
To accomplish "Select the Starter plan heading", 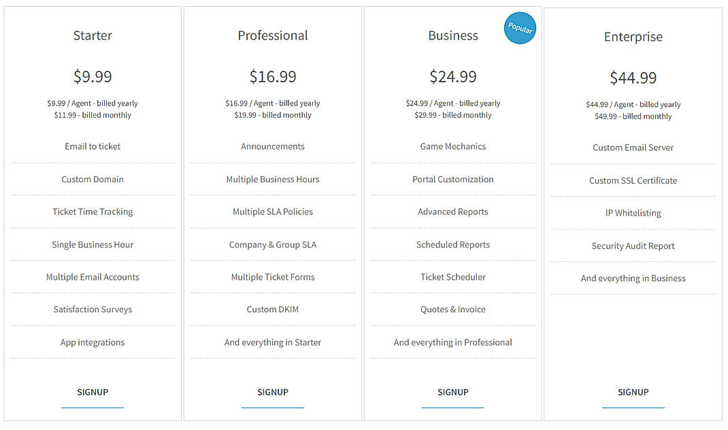I will pyautogui.click(x=93, y=35).
